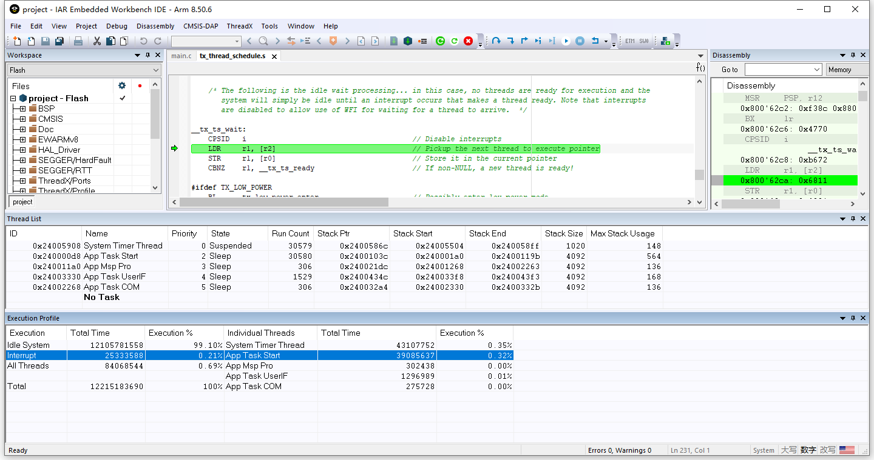This screenshot has width=874, height=460.
Task: Resume execution with the Go button
Action: (566, 41)
